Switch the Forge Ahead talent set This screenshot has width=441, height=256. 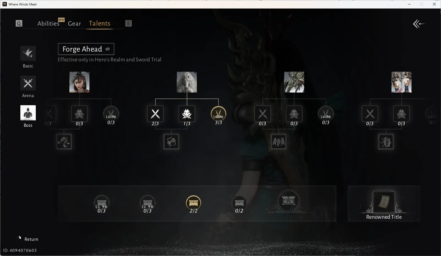(x=86, y=49)
